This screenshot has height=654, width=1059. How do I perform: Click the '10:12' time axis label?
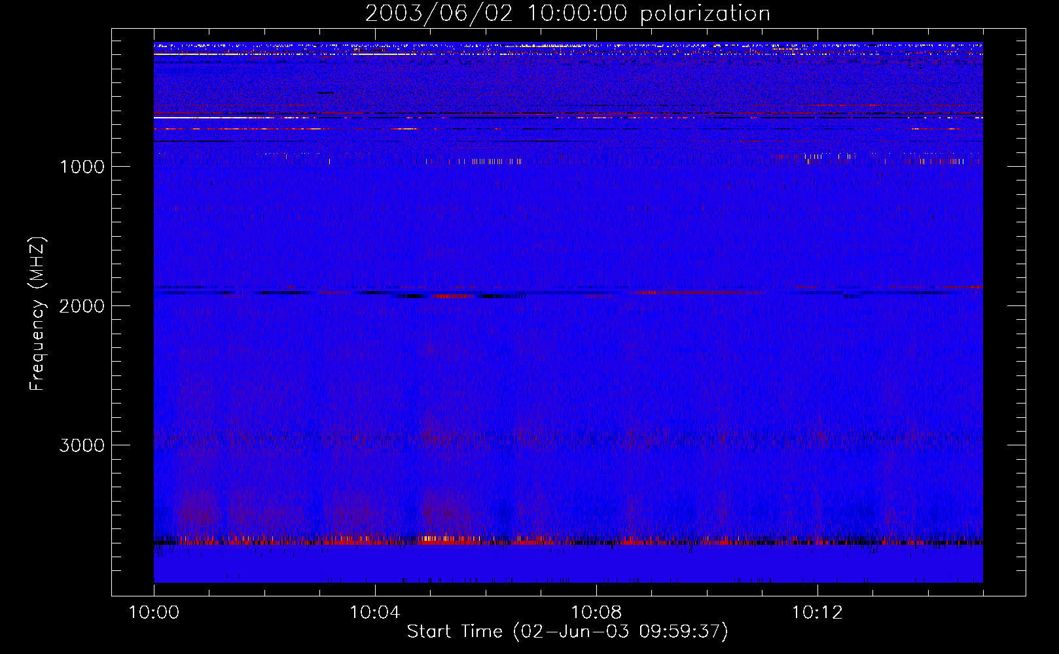[817, 613]
